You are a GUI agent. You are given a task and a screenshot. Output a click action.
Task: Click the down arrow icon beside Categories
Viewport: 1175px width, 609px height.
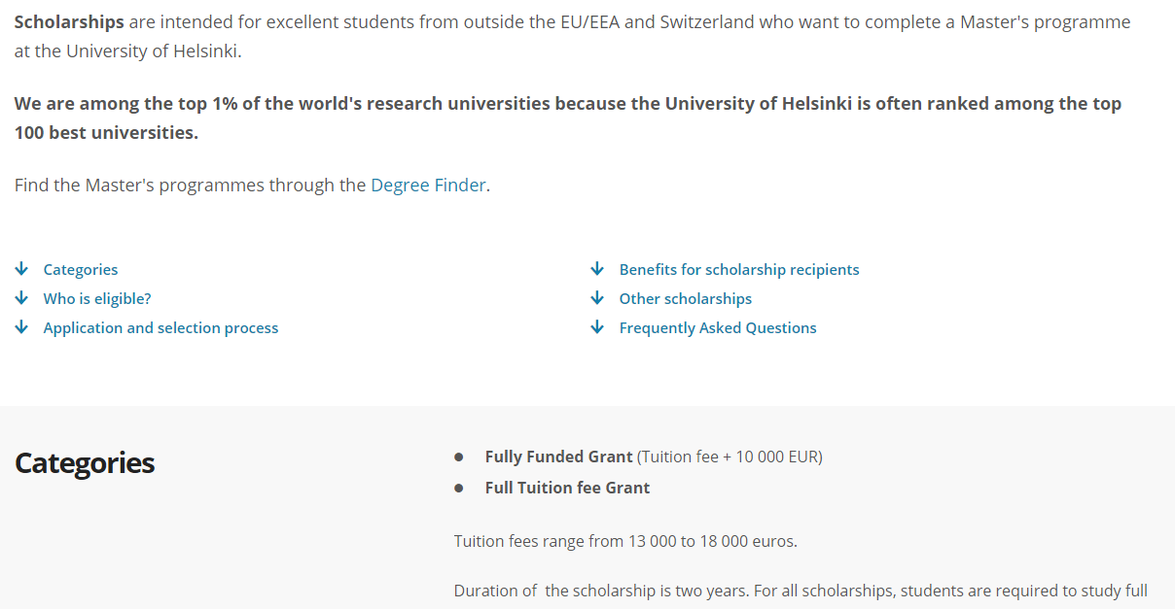coord(21,269)
